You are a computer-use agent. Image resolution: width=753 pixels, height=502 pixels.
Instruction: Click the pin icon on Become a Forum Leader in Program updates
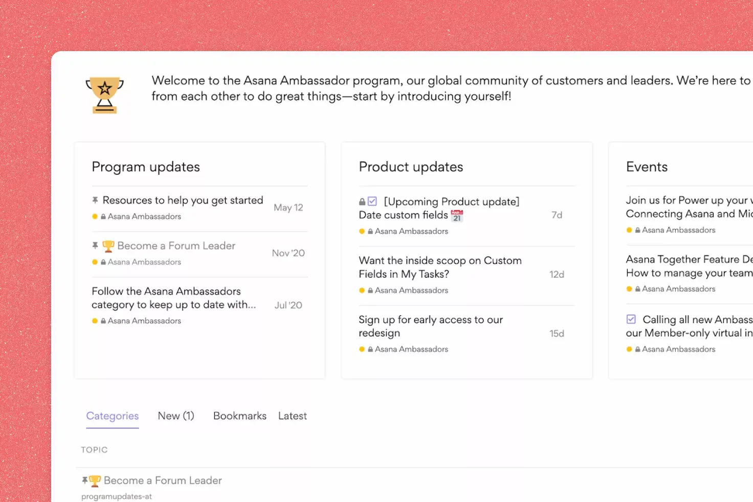click(95, 246)
